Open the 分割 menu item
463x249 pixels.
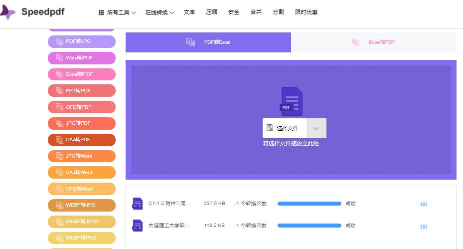point(278,12)
